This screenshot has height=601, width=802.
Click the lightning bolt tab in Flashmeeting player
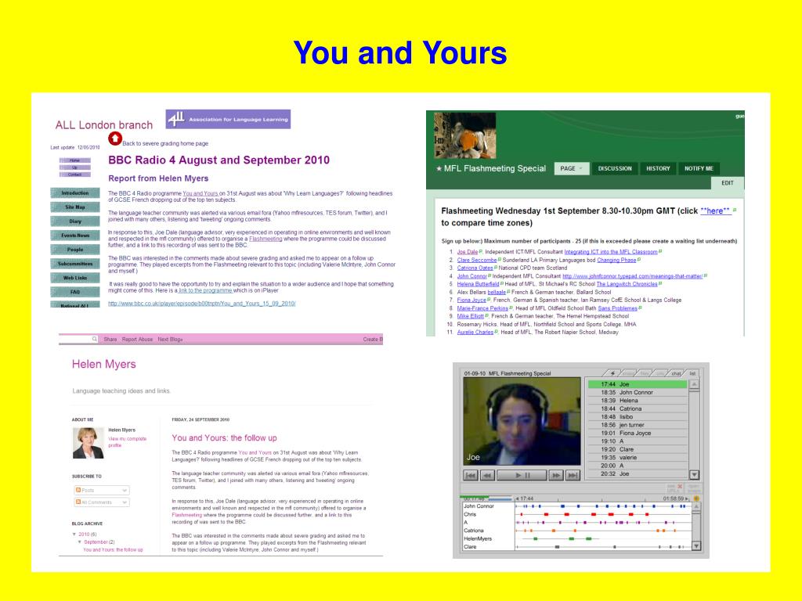pyautogui.click(x=612, y=373)
